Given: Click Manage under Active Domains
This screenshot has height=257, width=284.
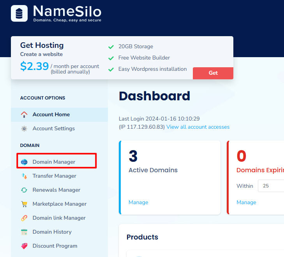Looking at the screenshot, I should [x=138, y=203].
